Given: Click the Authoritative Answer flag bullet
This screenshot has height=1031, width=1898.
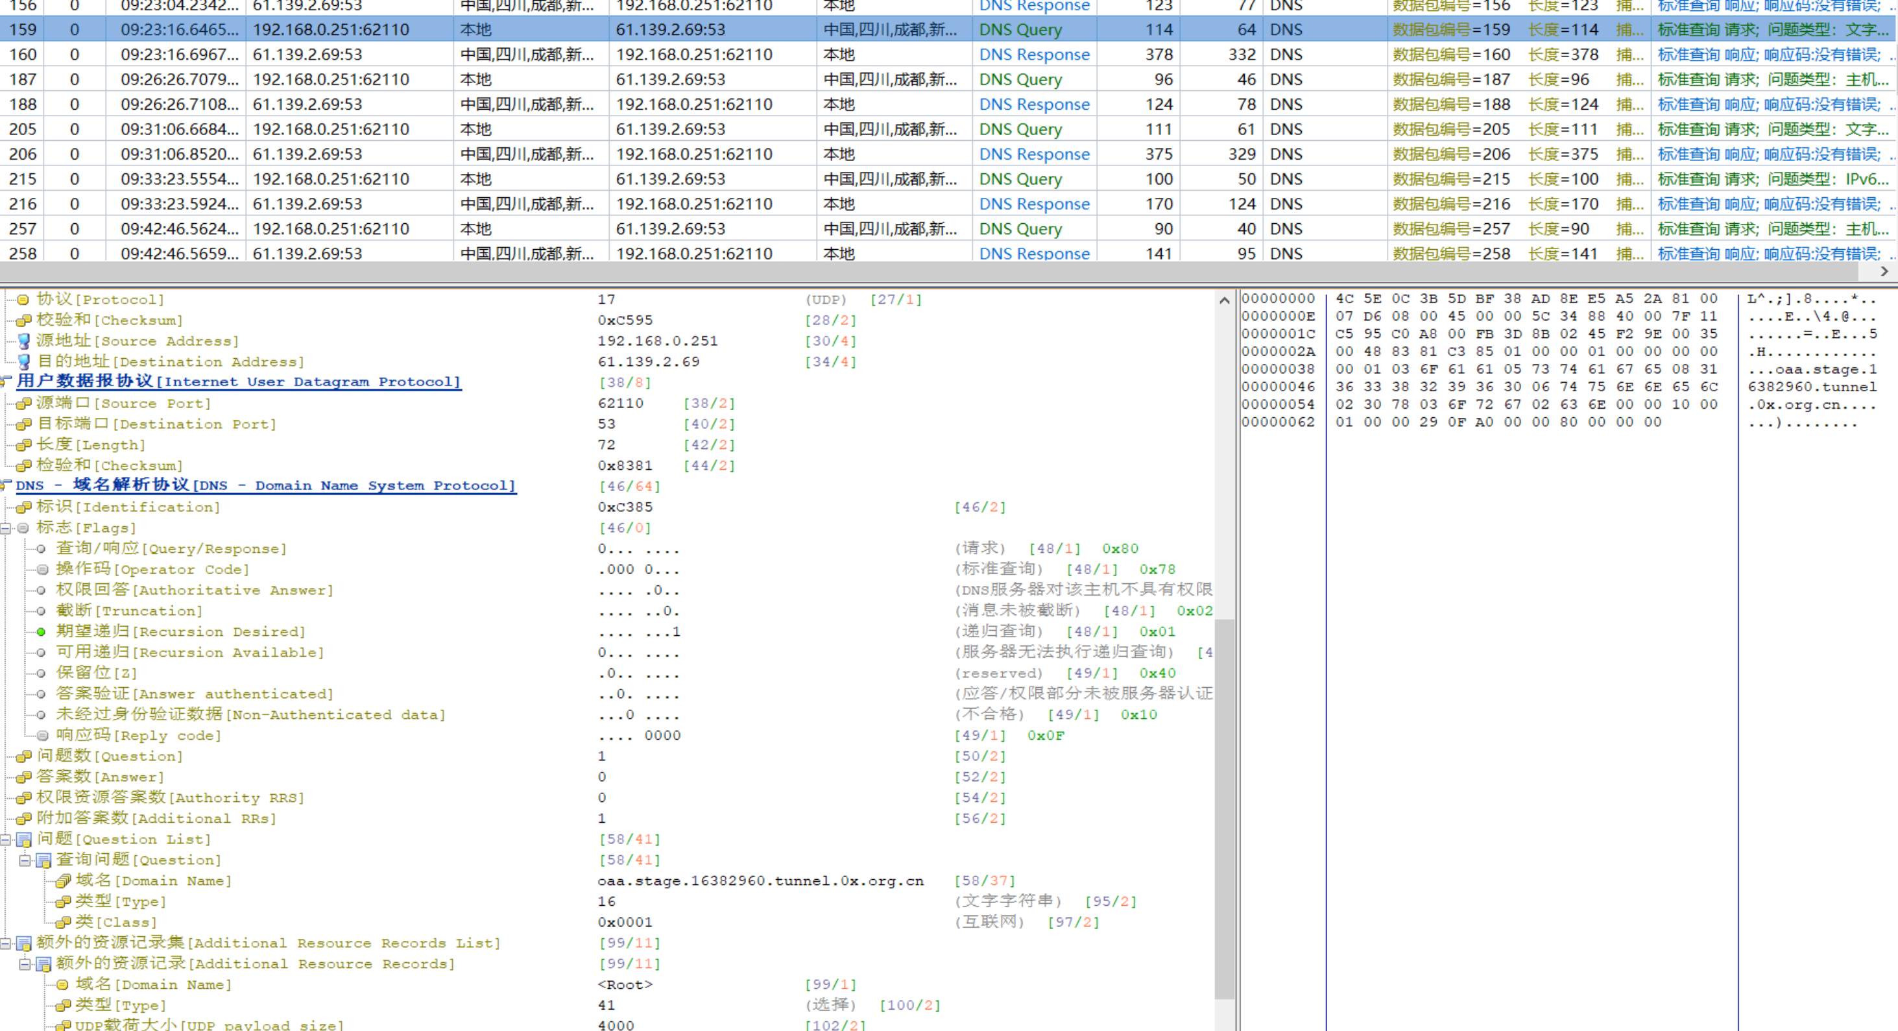Looking at the screenshot, I should (42, 590).
